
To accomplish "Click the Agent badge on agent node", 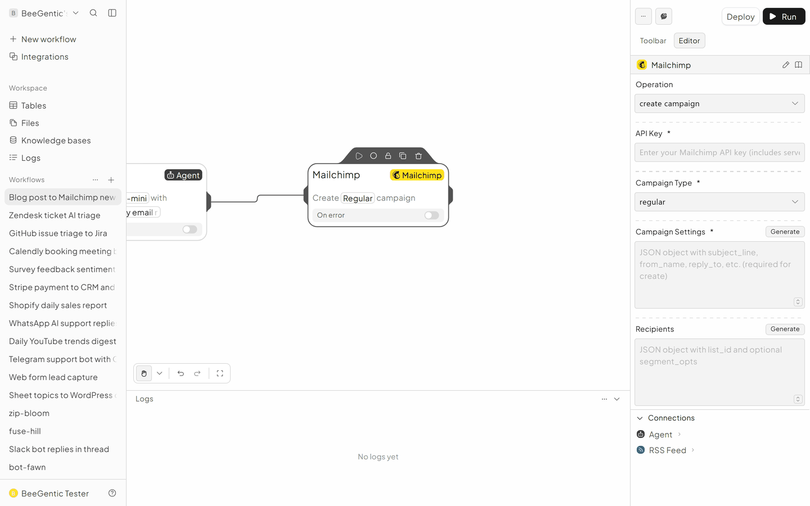I will click(x=183, y=175).
